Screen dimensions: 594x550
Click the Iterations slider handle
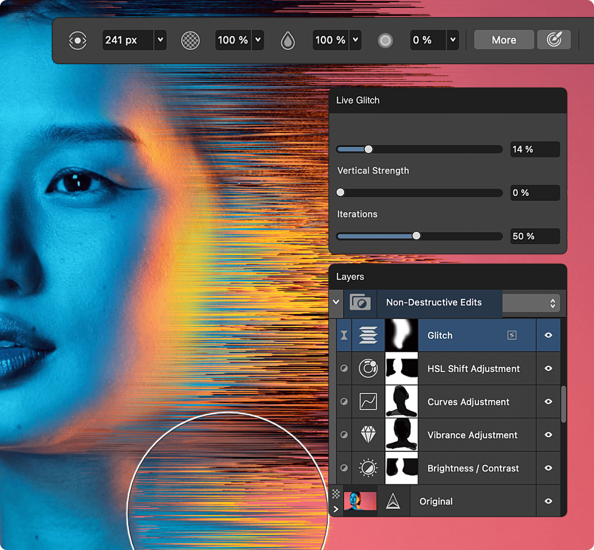point(417,236)
